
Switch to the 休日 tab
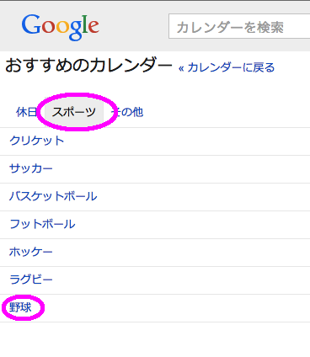26,112
